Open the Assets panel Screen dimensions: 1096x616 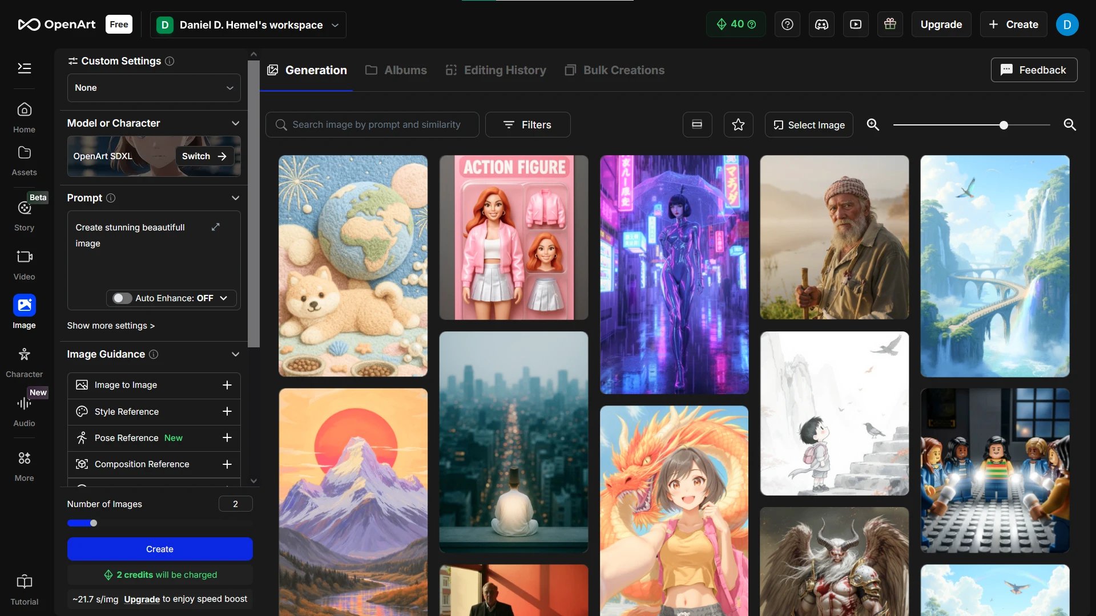point(24,160)
